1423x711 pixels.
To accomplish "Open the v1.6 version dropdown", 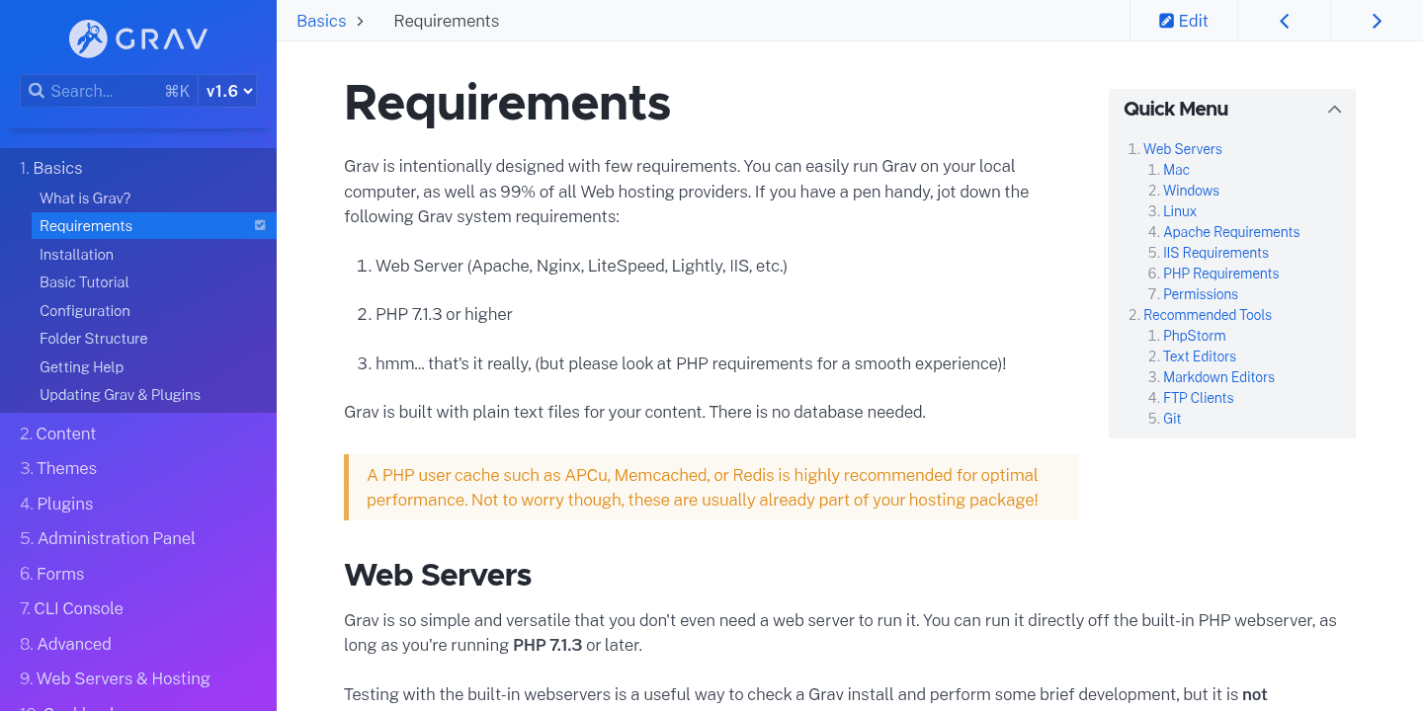I will [x=226, y=90].
